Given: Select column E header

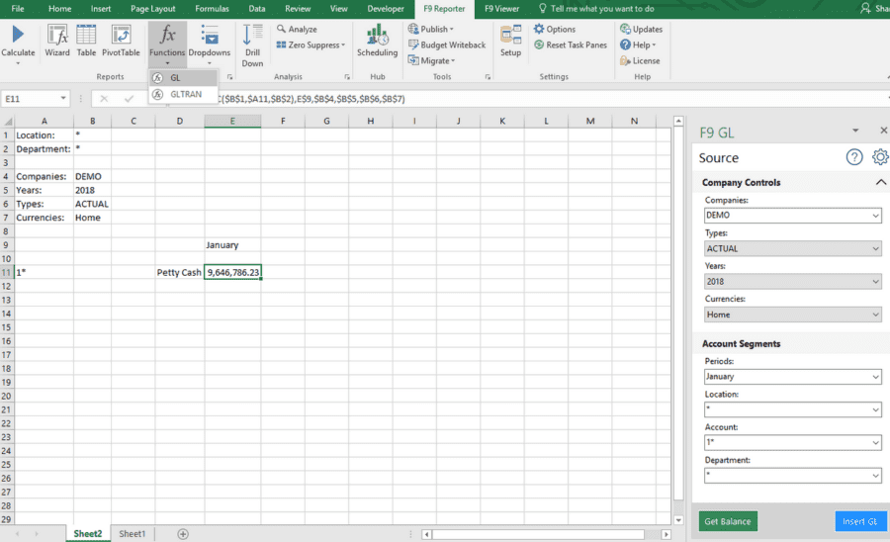Looking at the screenshot, I should (x=232, y=121).
